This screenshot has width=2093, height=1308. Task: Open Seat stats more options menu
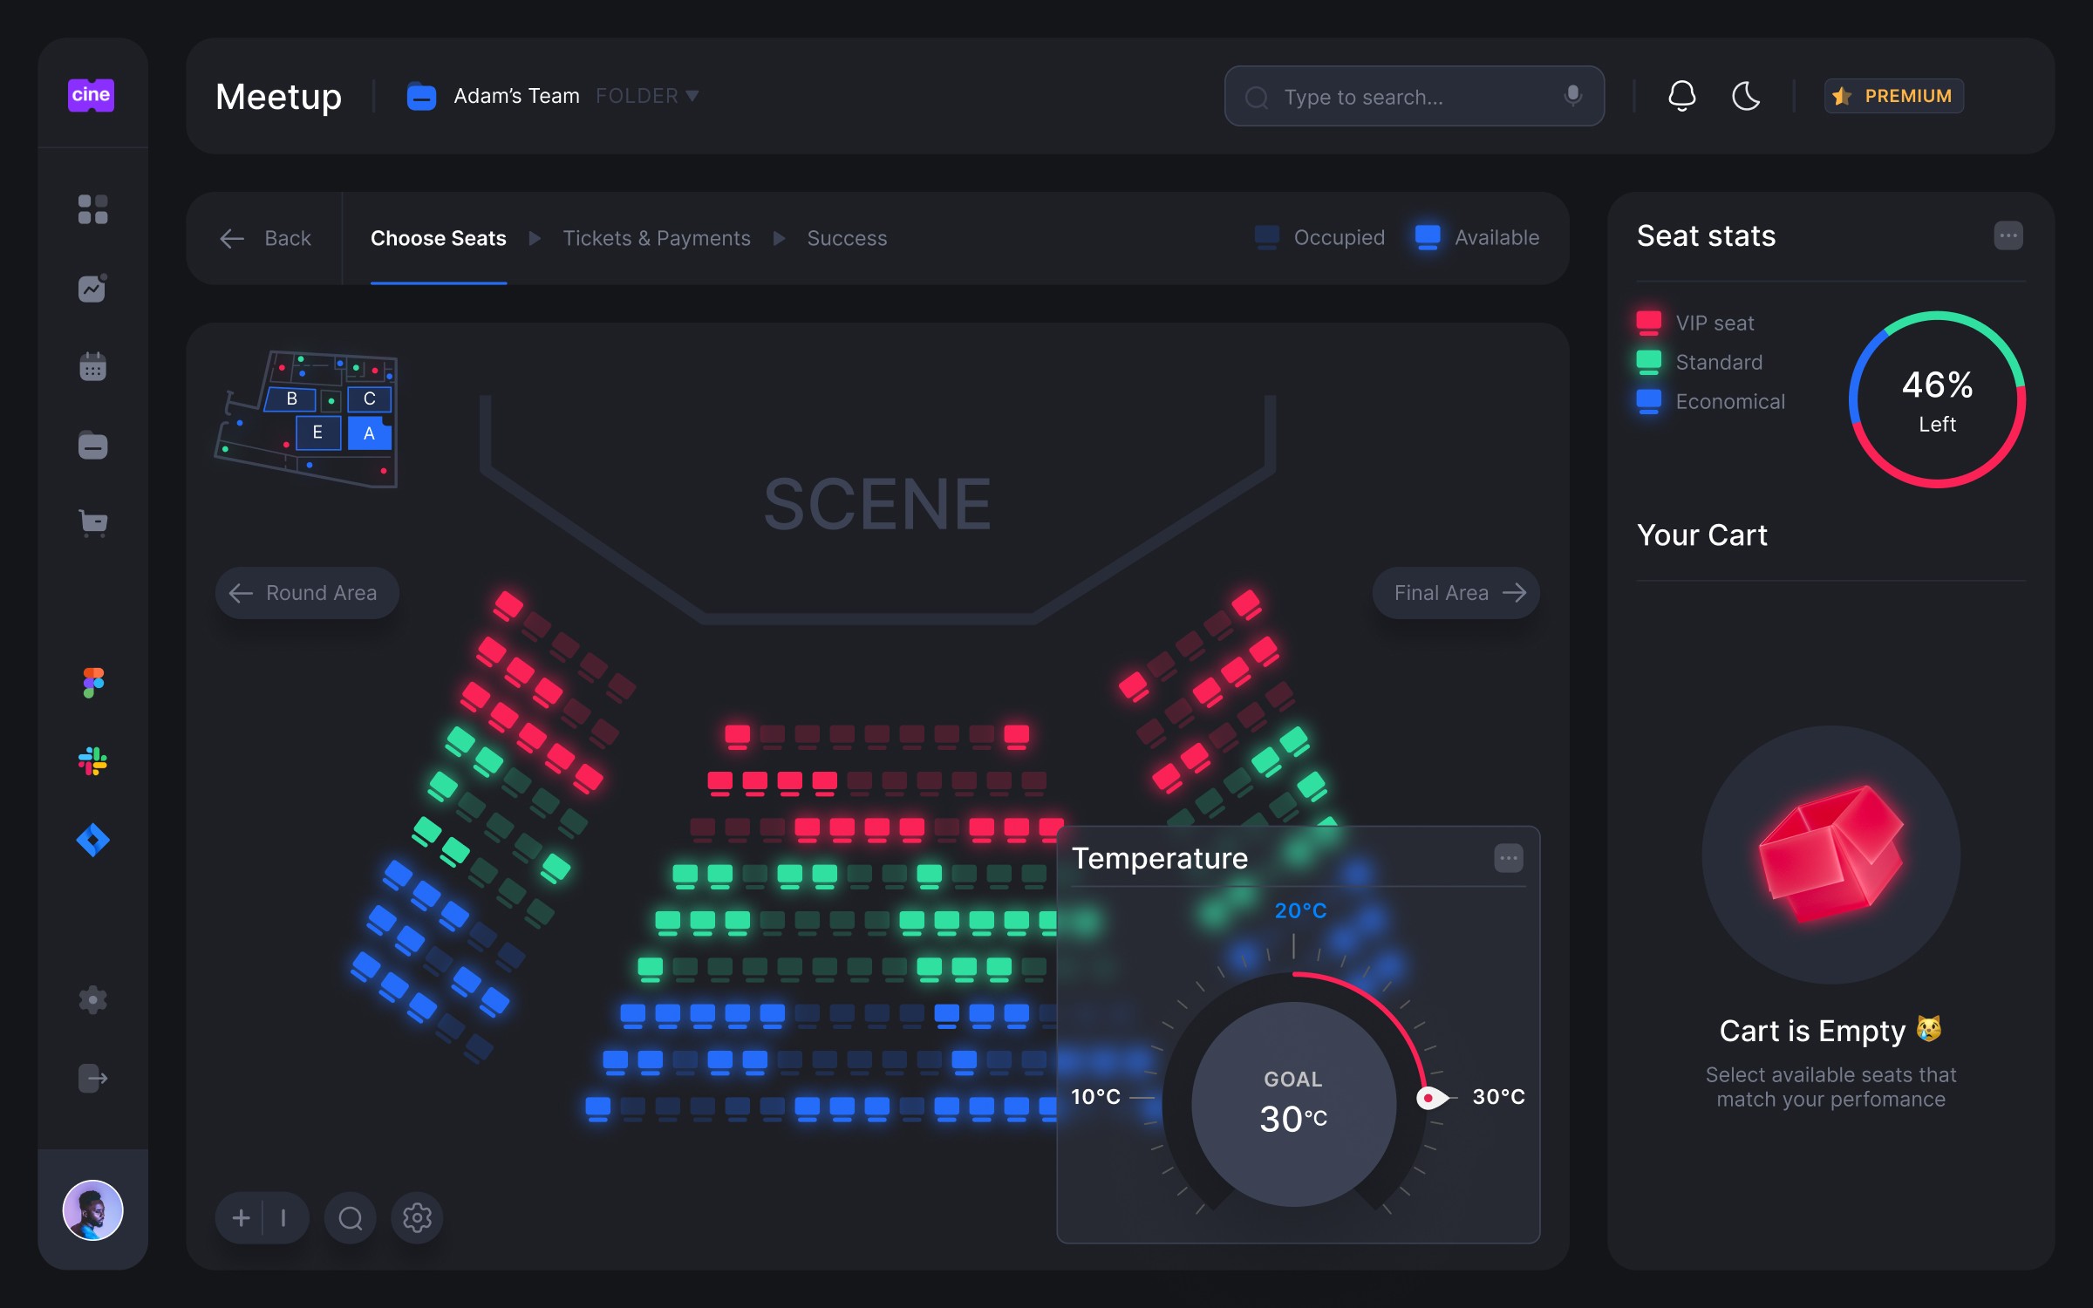pyautogui.click(x=2008, y=235)
